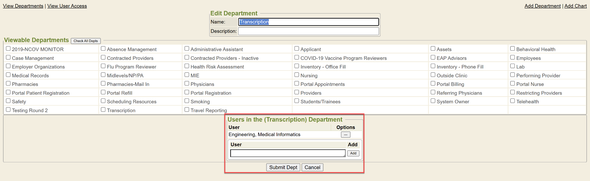This screenshot has height=181, width=590.
Task: Follow the Add Chart link
Action: click(575, 6)
